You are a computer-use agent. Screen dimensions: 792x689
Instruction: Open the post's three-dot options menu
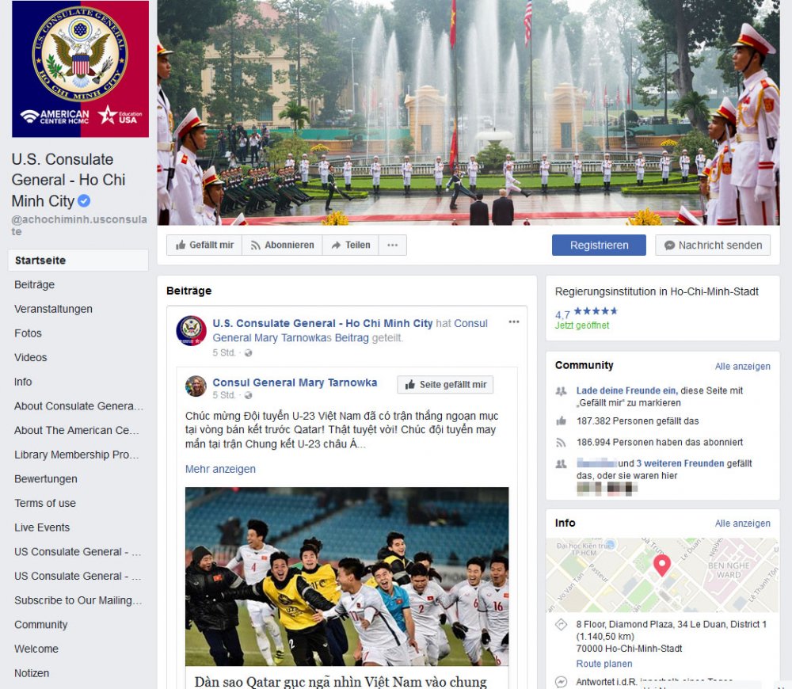pyautogui.click(x=514, y=322)
